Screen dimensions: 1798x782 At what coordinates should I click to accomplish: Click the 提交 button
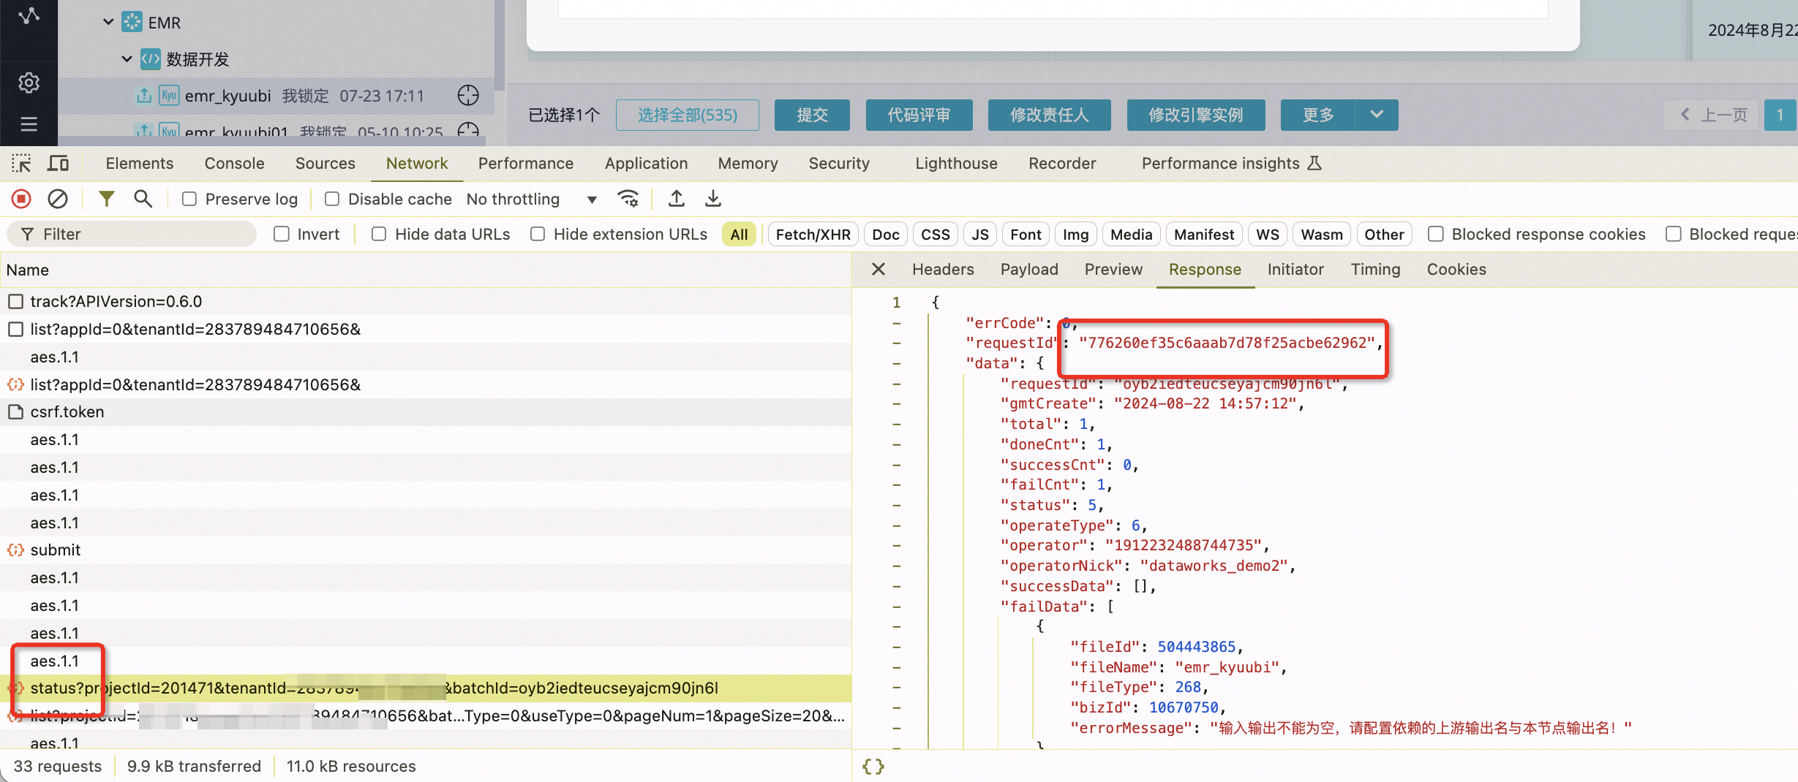[812, 115]
